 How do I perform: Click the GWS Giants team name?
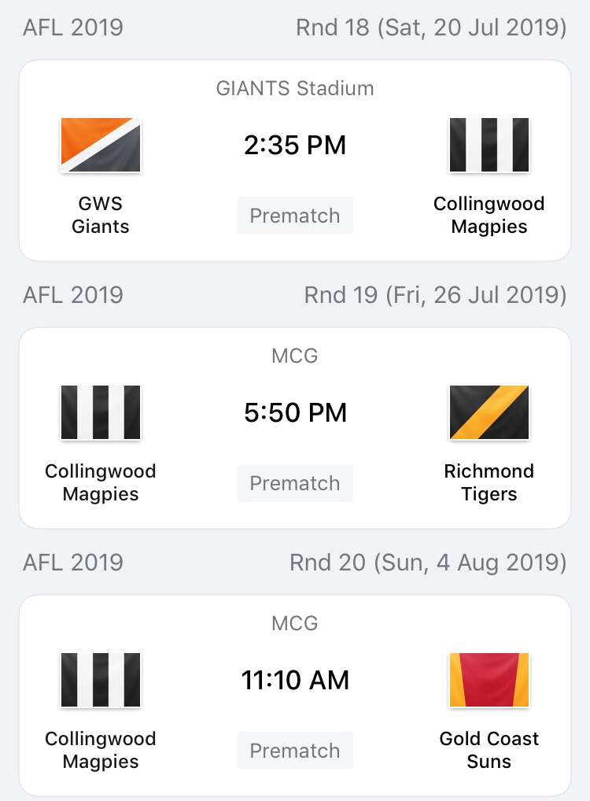101,215
